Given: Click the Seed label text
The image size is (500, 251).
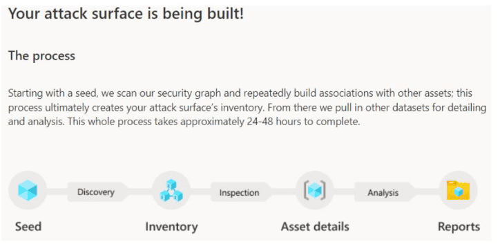Looking at the screenshot, I should coord(28,226).
